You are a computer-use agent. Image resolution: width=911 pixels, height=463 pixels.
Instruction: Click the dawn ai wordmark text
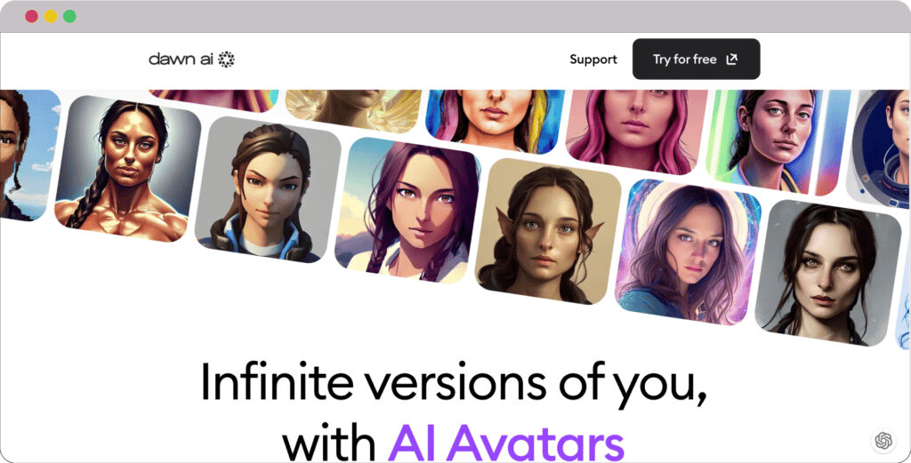coord(181,60)
